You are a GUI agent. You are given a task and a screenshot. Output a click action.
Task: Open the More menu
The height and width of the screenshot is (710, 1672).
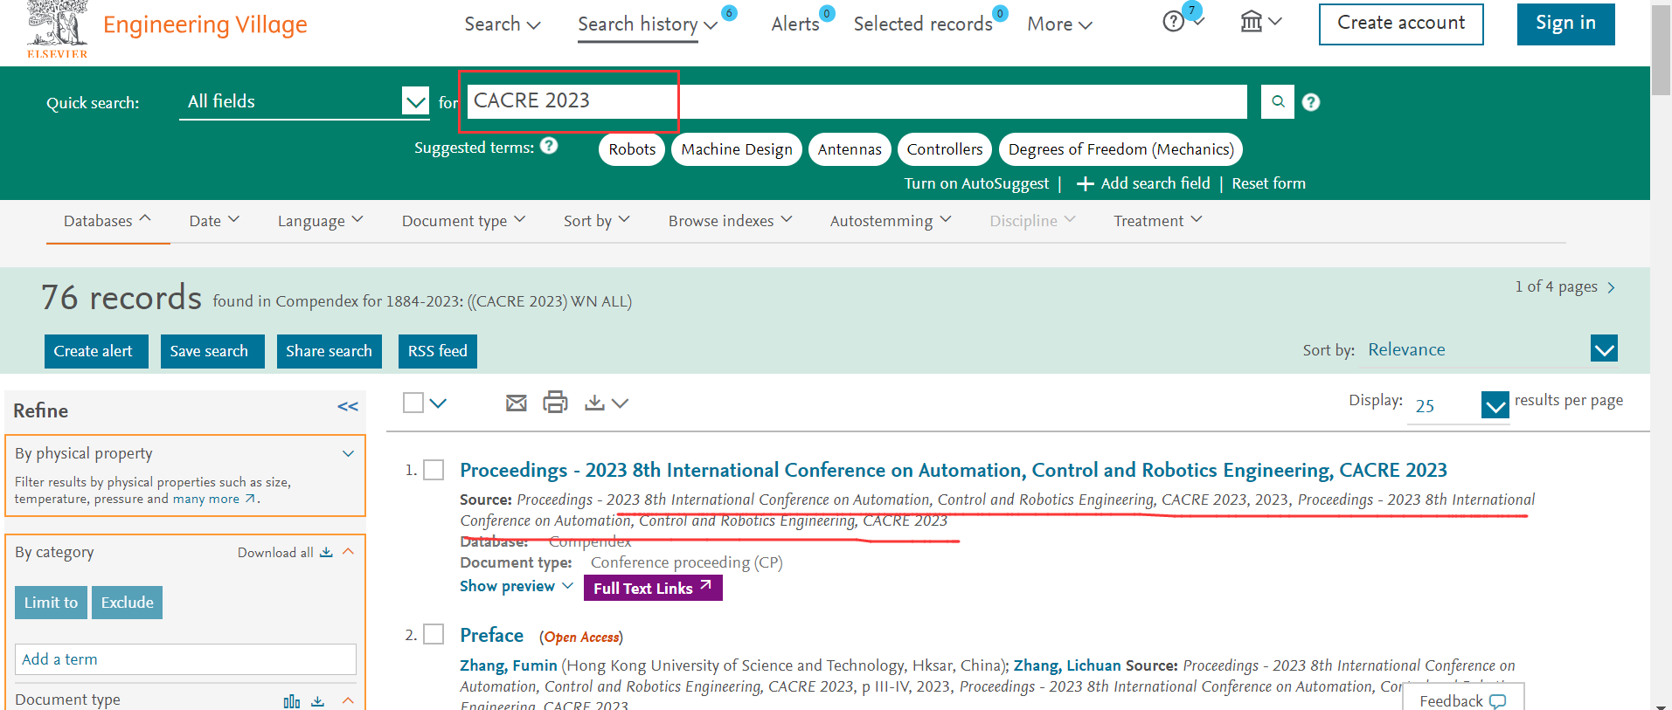(1059, 24)
